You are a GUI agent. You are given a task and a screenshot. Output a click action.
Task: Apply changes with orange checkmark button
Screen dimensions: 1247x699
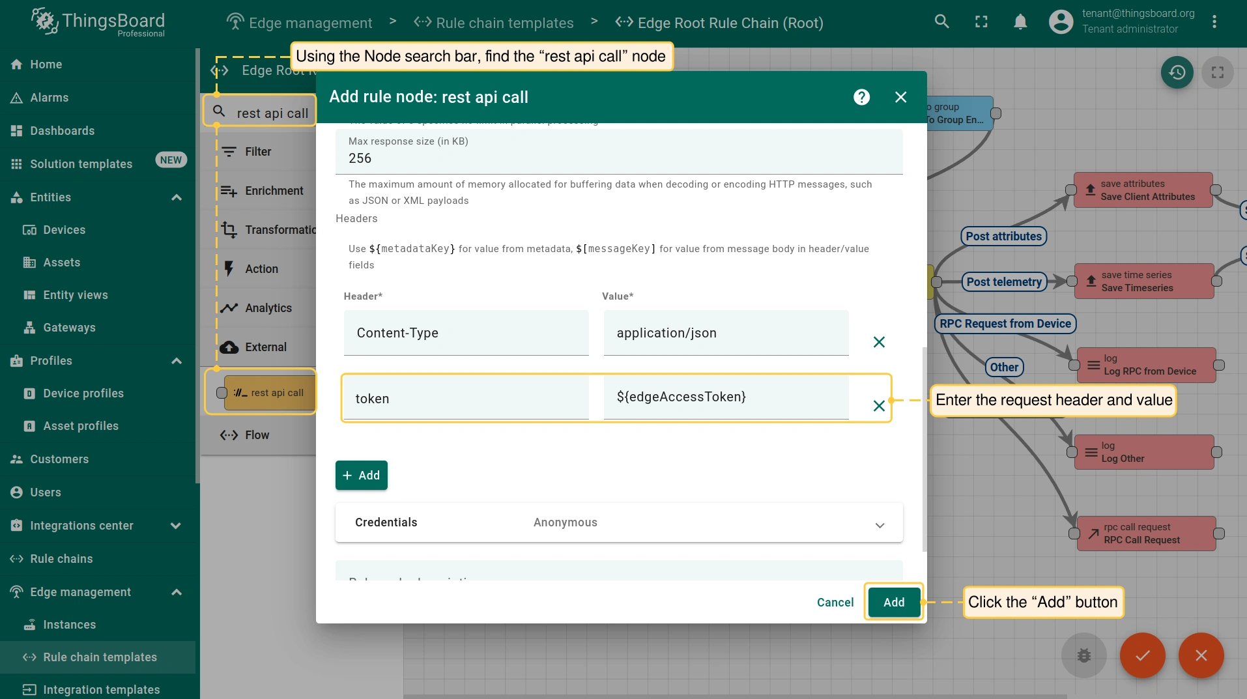click(1143, 655)
